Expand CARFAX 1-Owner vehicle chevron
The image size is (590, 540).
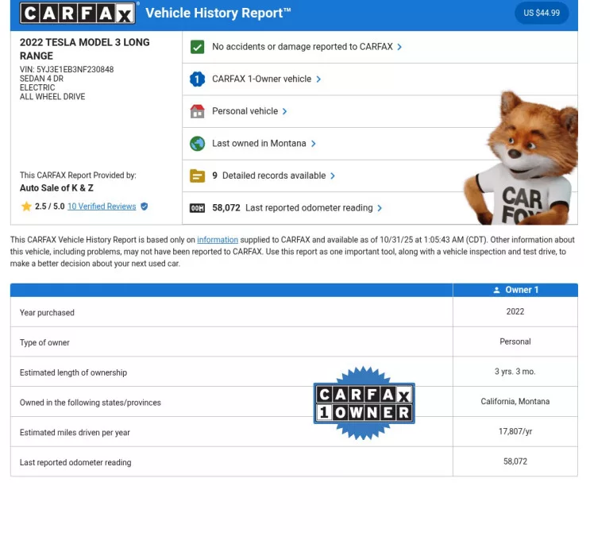[x=318, y=79]
